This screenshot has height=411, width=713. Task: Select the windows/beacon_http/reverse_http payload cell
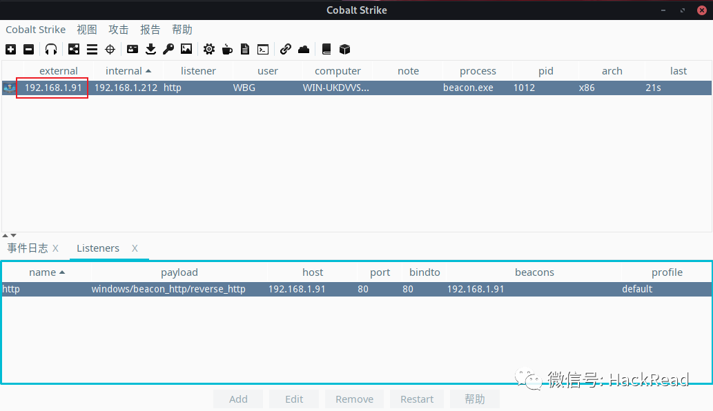[168, 289]
